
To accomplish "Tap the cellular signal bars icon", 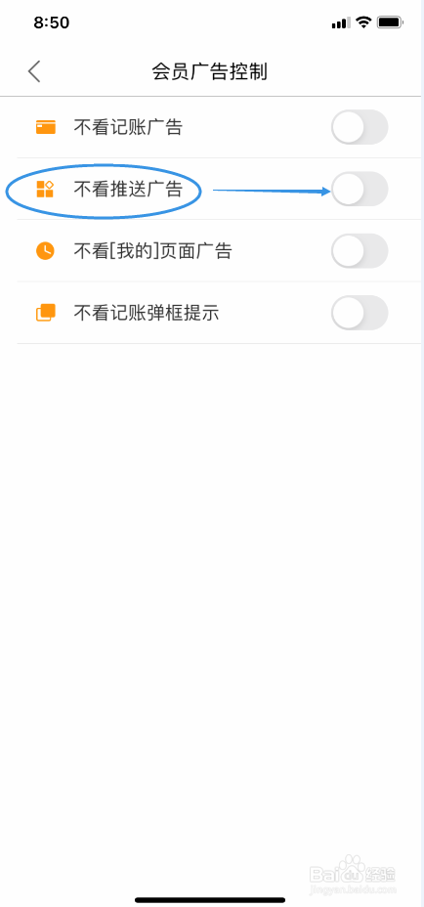I will coord(341,23).
